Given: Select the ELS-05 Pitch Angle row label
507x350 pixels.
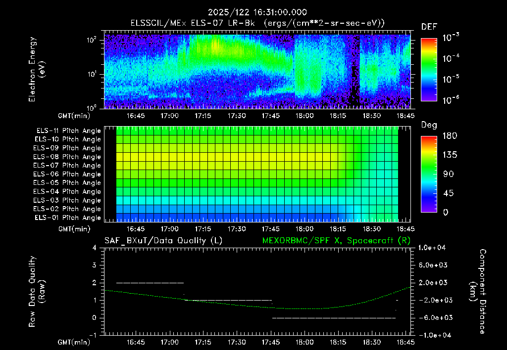Looking at the screenshot, I should [67, 183].
